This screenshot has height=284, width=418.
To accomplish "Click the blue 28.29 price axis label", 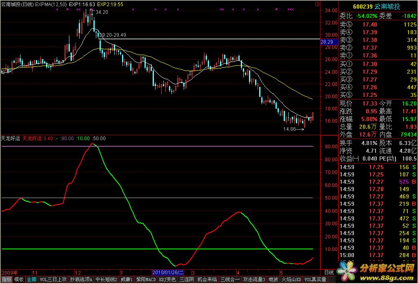I will (329, 42).
